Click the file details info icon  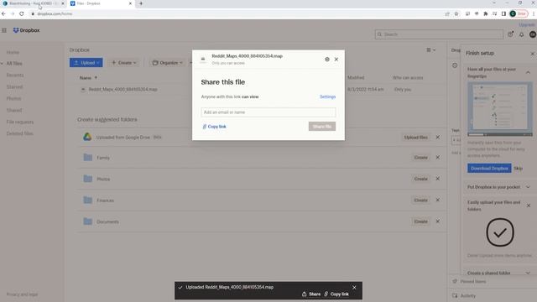tap(455, 65)
